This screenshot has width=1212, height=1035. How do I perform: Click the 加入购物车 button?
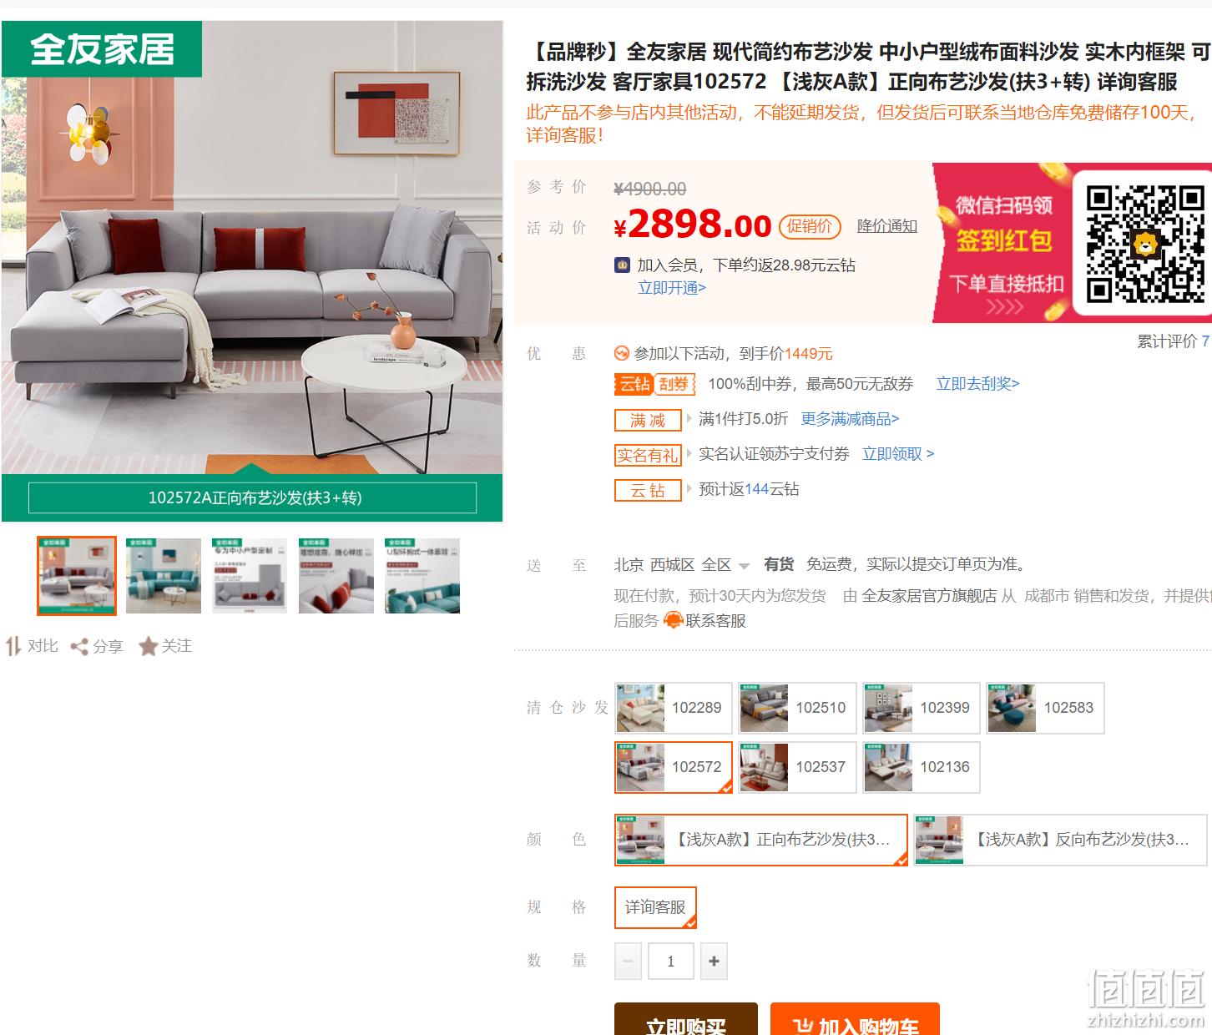855,1019
